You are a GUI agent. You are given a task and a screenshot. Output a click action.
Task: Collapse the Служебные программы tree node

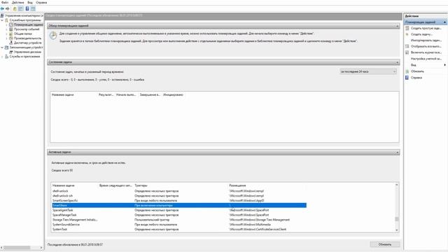(2, 20)
